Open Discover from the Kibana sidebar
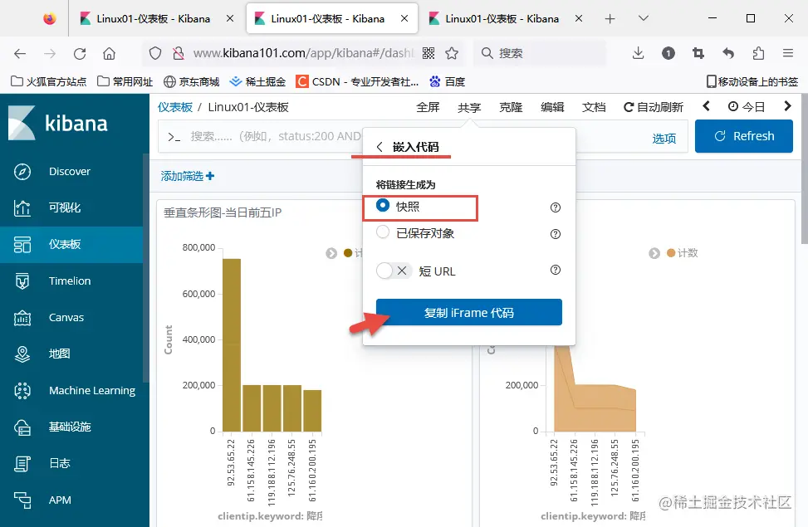 (x=70, y=172)
